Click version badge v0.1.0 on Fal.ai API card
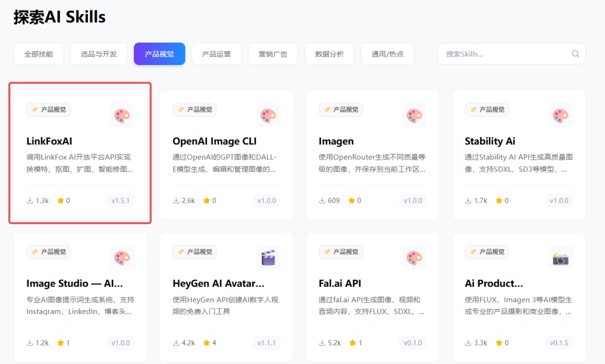 pyautogui.click(x=413, y=343)
